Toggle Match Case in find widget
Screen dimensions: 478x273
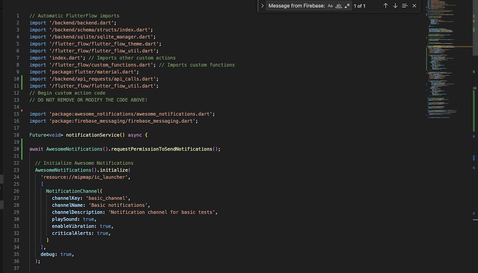click(330, 6)
